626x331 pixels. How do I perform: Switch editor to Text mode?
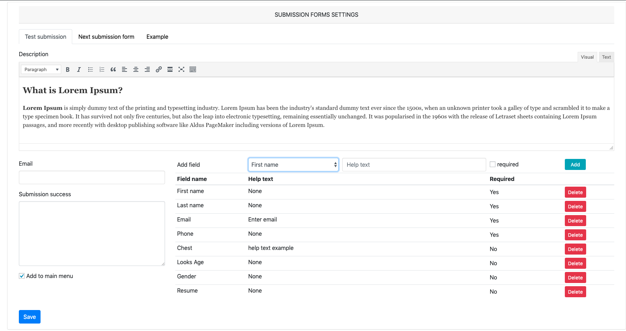coord(606,57)
